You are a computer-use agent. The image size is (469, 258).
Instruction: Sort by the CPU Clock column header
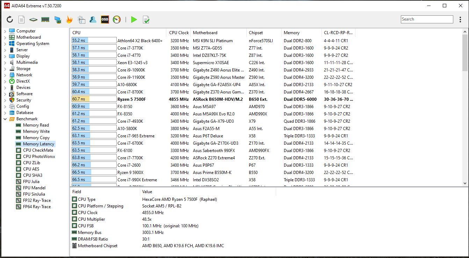pos(179,32)
